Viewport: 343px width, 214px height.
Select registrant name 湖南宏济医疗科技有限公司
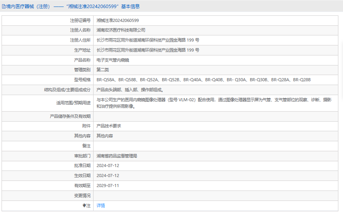(x=121, y=30)
